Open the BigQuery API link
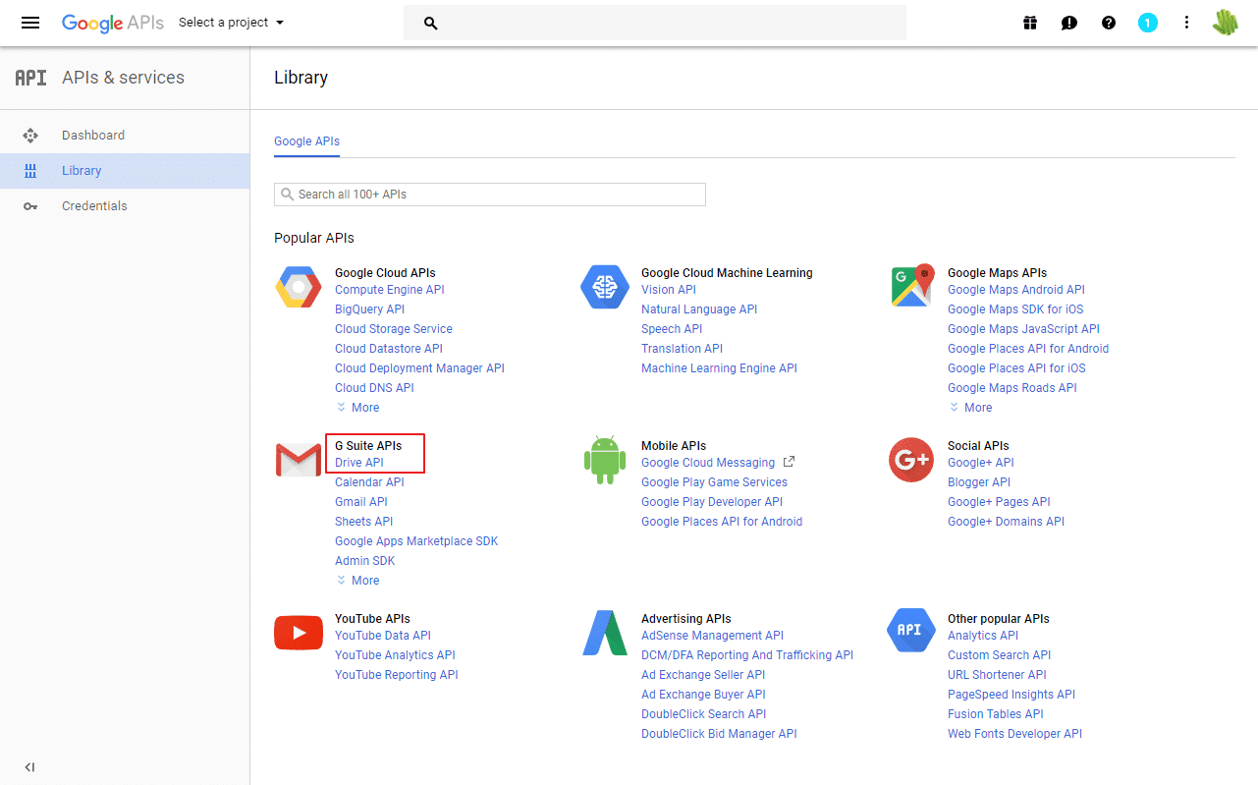1258x785 pixels. point(370,309)
